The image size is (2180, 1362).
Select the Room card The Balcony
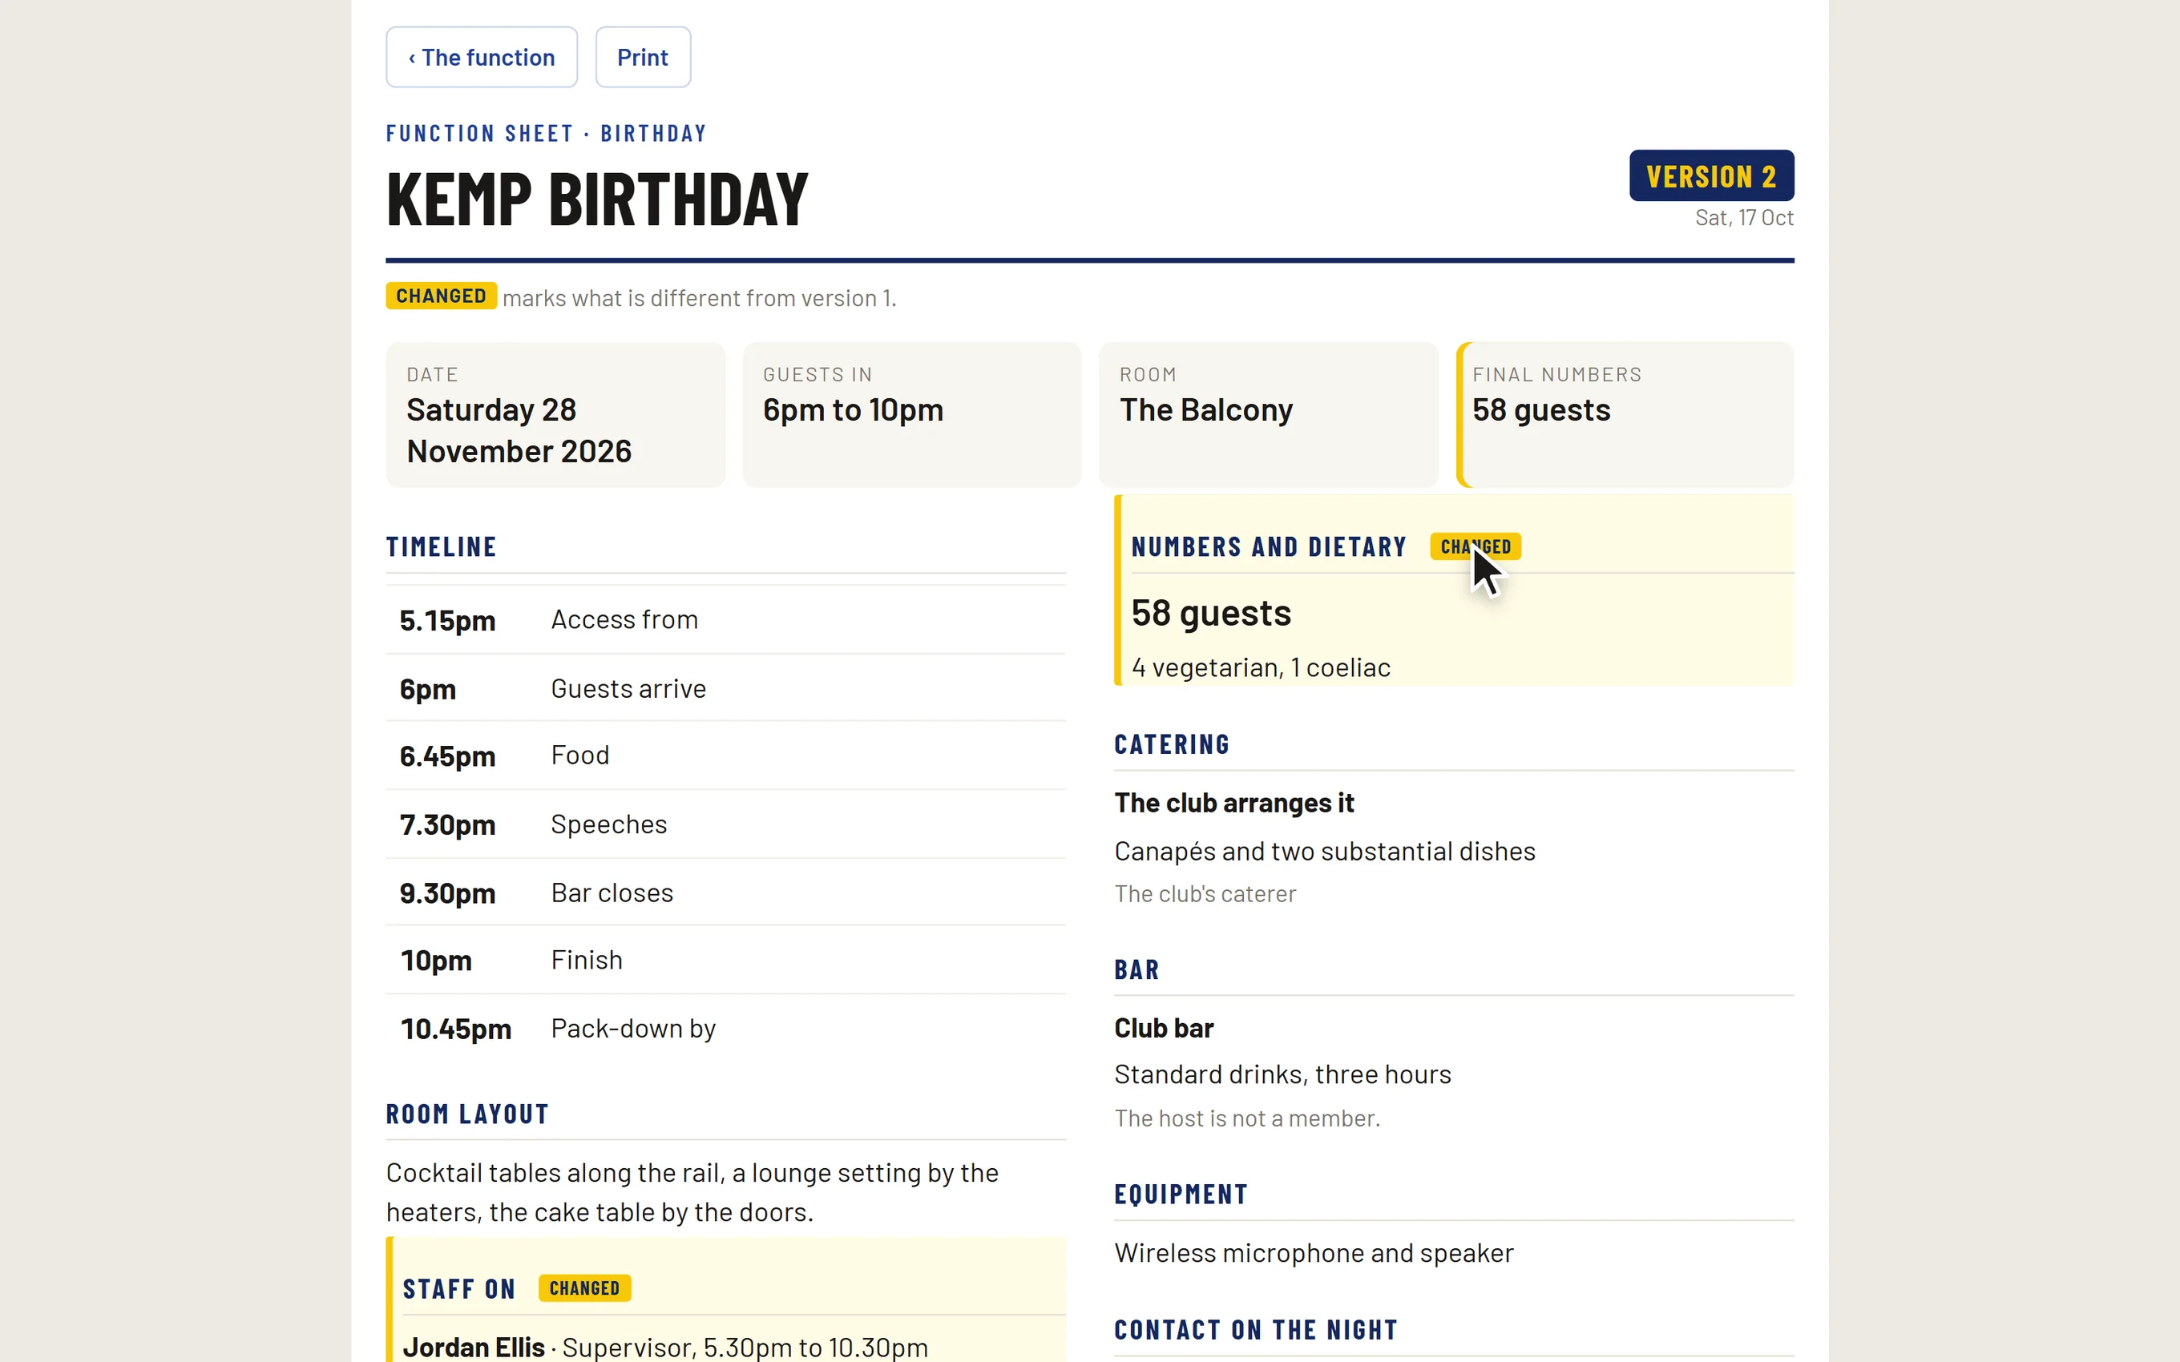pos(1267,414)
